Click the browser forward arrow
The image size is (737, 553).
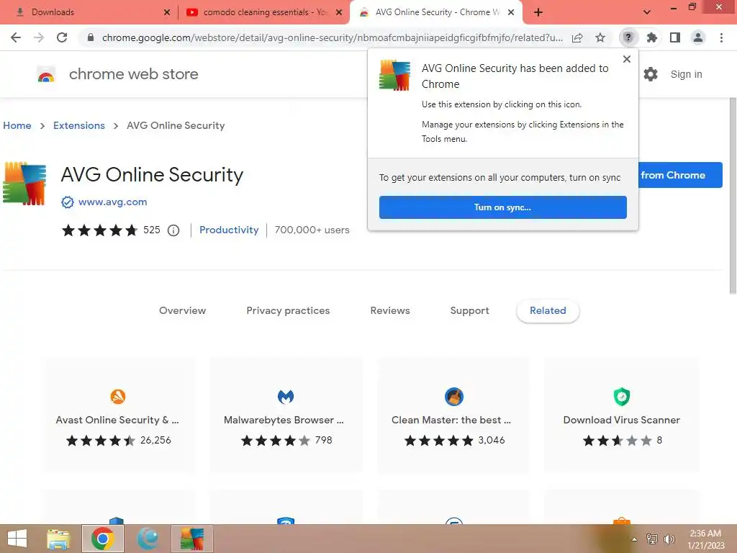[x=39, y=37]
